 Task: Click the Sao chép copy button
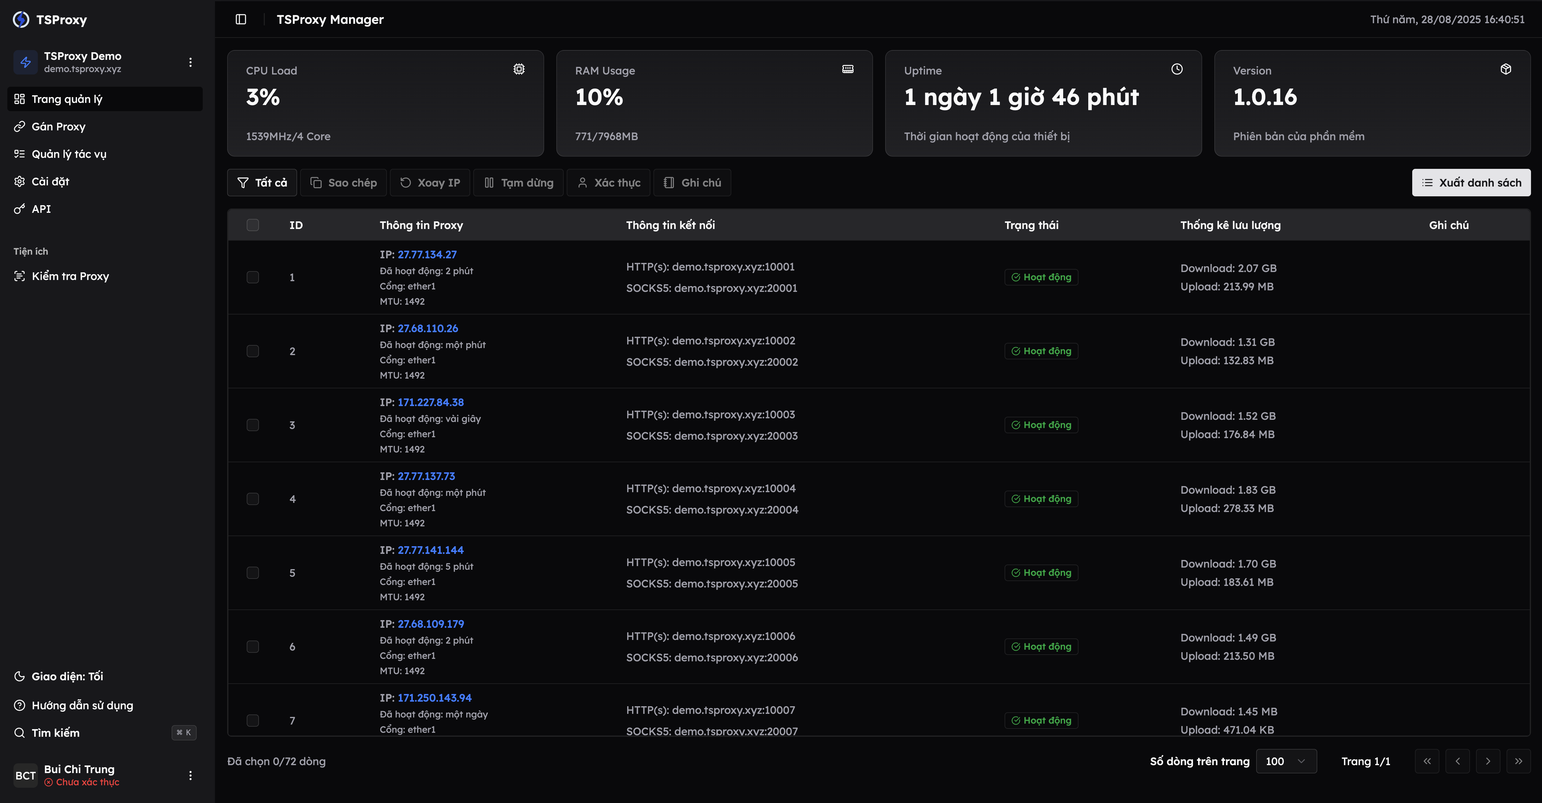(344, 183)
